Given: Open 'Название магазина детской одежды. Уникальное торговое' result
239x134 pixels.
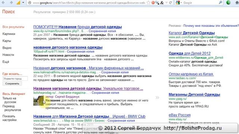Looking at the screenshot, I should [x=88, y=89].
